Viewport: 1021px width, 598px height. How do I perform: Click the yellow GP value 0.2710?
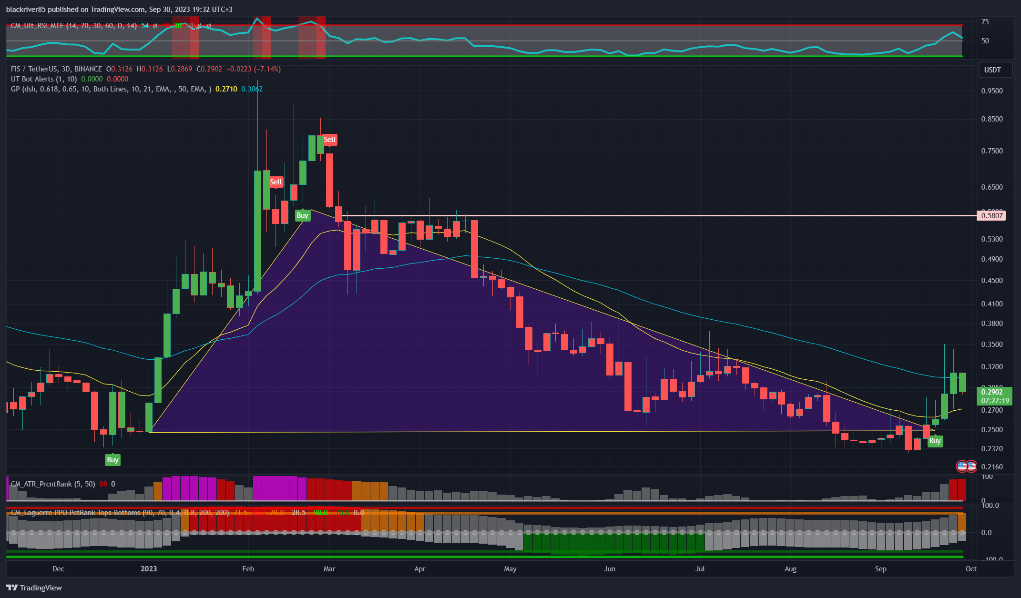tap(226, 89)
